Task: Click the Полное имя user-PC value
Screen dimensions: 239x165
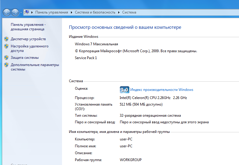Action: (x=126, y=146)
